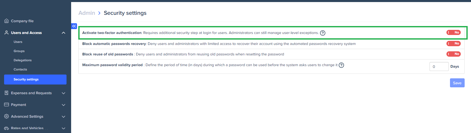This screenshot has width=471, height=133.
Task: Go to Admin breadcrumb link
Action: tap(87, 13)
